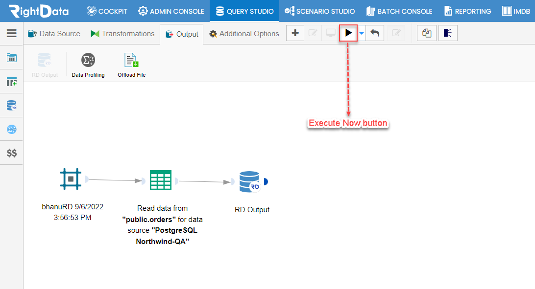This screenshot has height=289, width=535.
Task: Click the RightData logo
Action: pos(39,11)
